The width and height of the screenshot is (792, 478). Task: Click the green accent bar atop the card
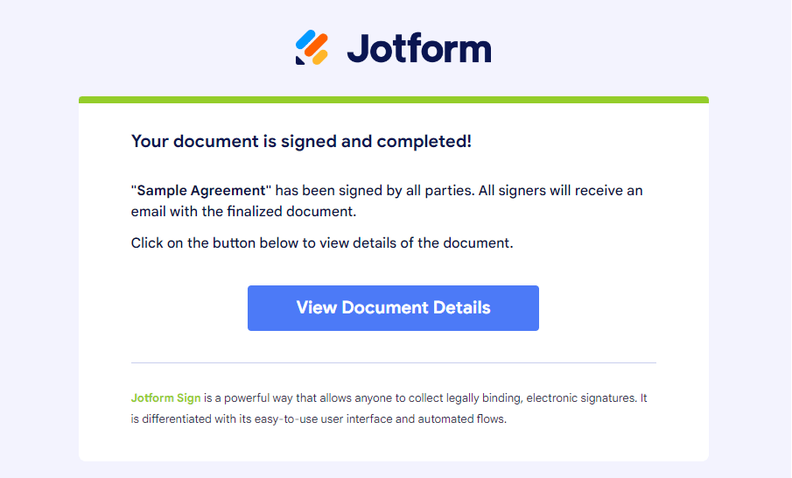393,100
